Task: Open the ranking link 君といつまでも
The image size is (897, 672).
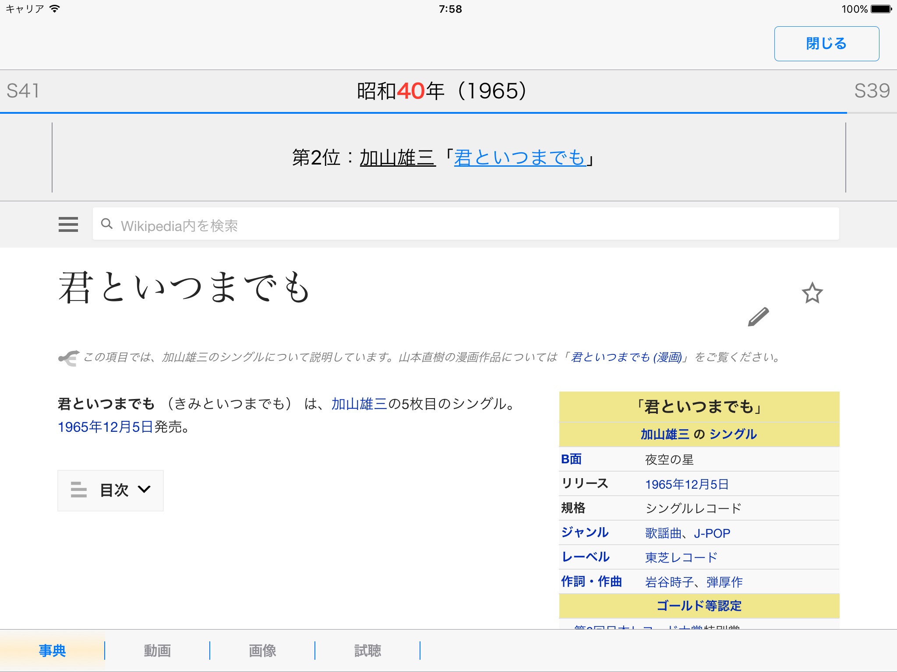Action: click(520, 157)
